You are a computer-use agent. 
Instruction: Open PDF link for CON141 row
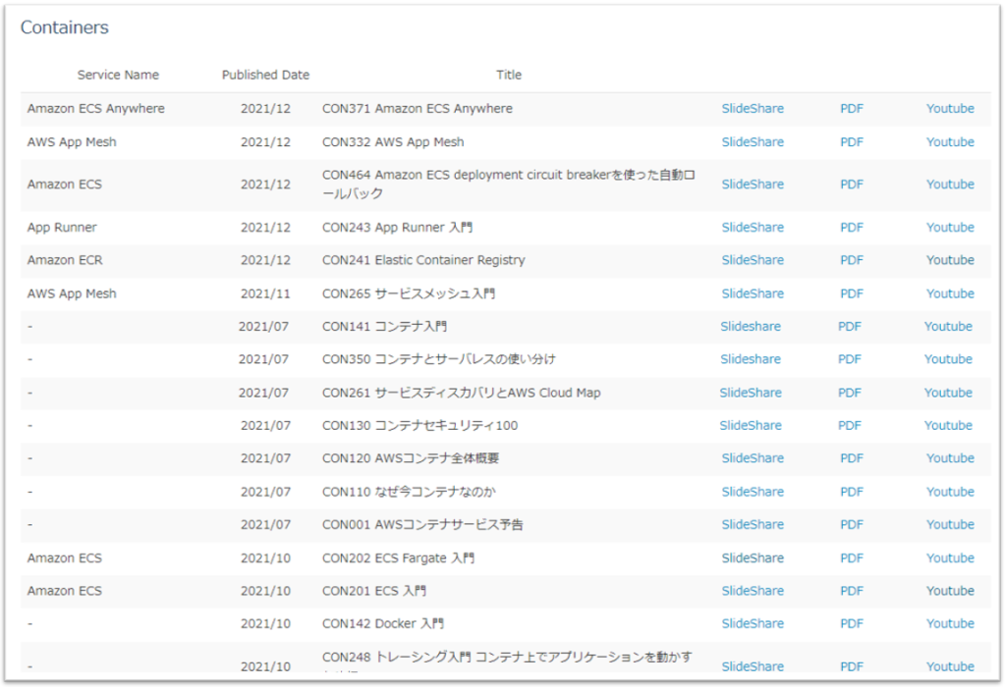(x=850, y=326)
